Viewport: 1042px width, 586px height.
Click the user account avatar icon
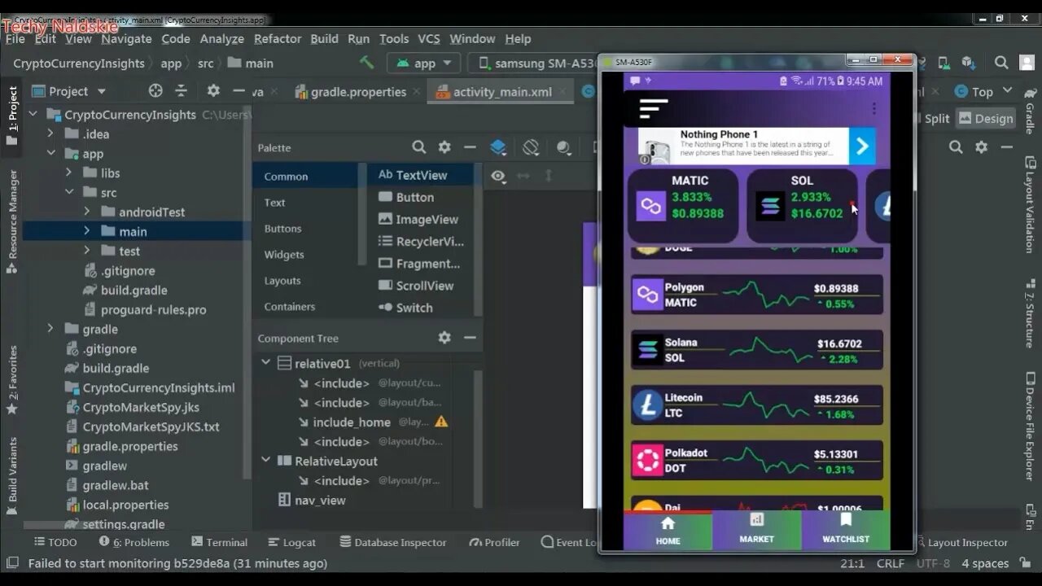(x=1027, y=63)
